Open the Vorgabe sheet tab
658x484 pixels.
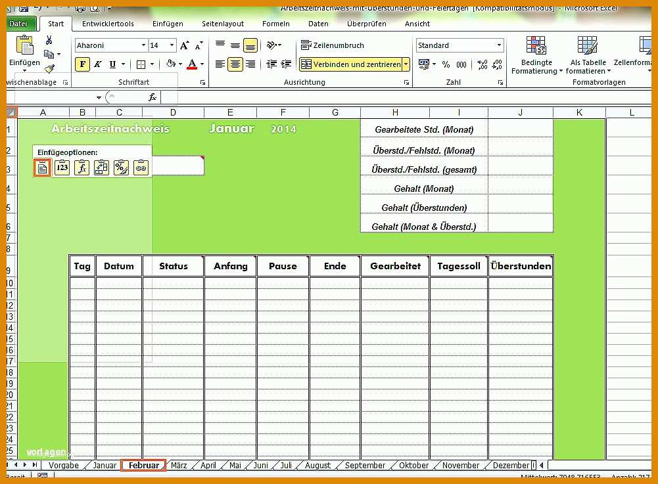pyautogui.click(x=63, y=466)
